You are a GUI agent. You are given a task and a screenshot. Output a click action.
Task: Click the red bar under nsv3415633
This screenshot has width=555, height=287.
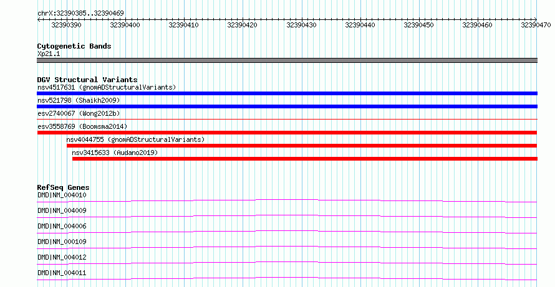[305, 159]
